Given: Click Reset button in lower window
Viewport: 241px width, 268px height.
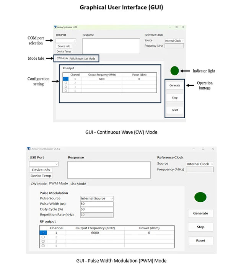Looking at the screenshot, I should (200, 240).
